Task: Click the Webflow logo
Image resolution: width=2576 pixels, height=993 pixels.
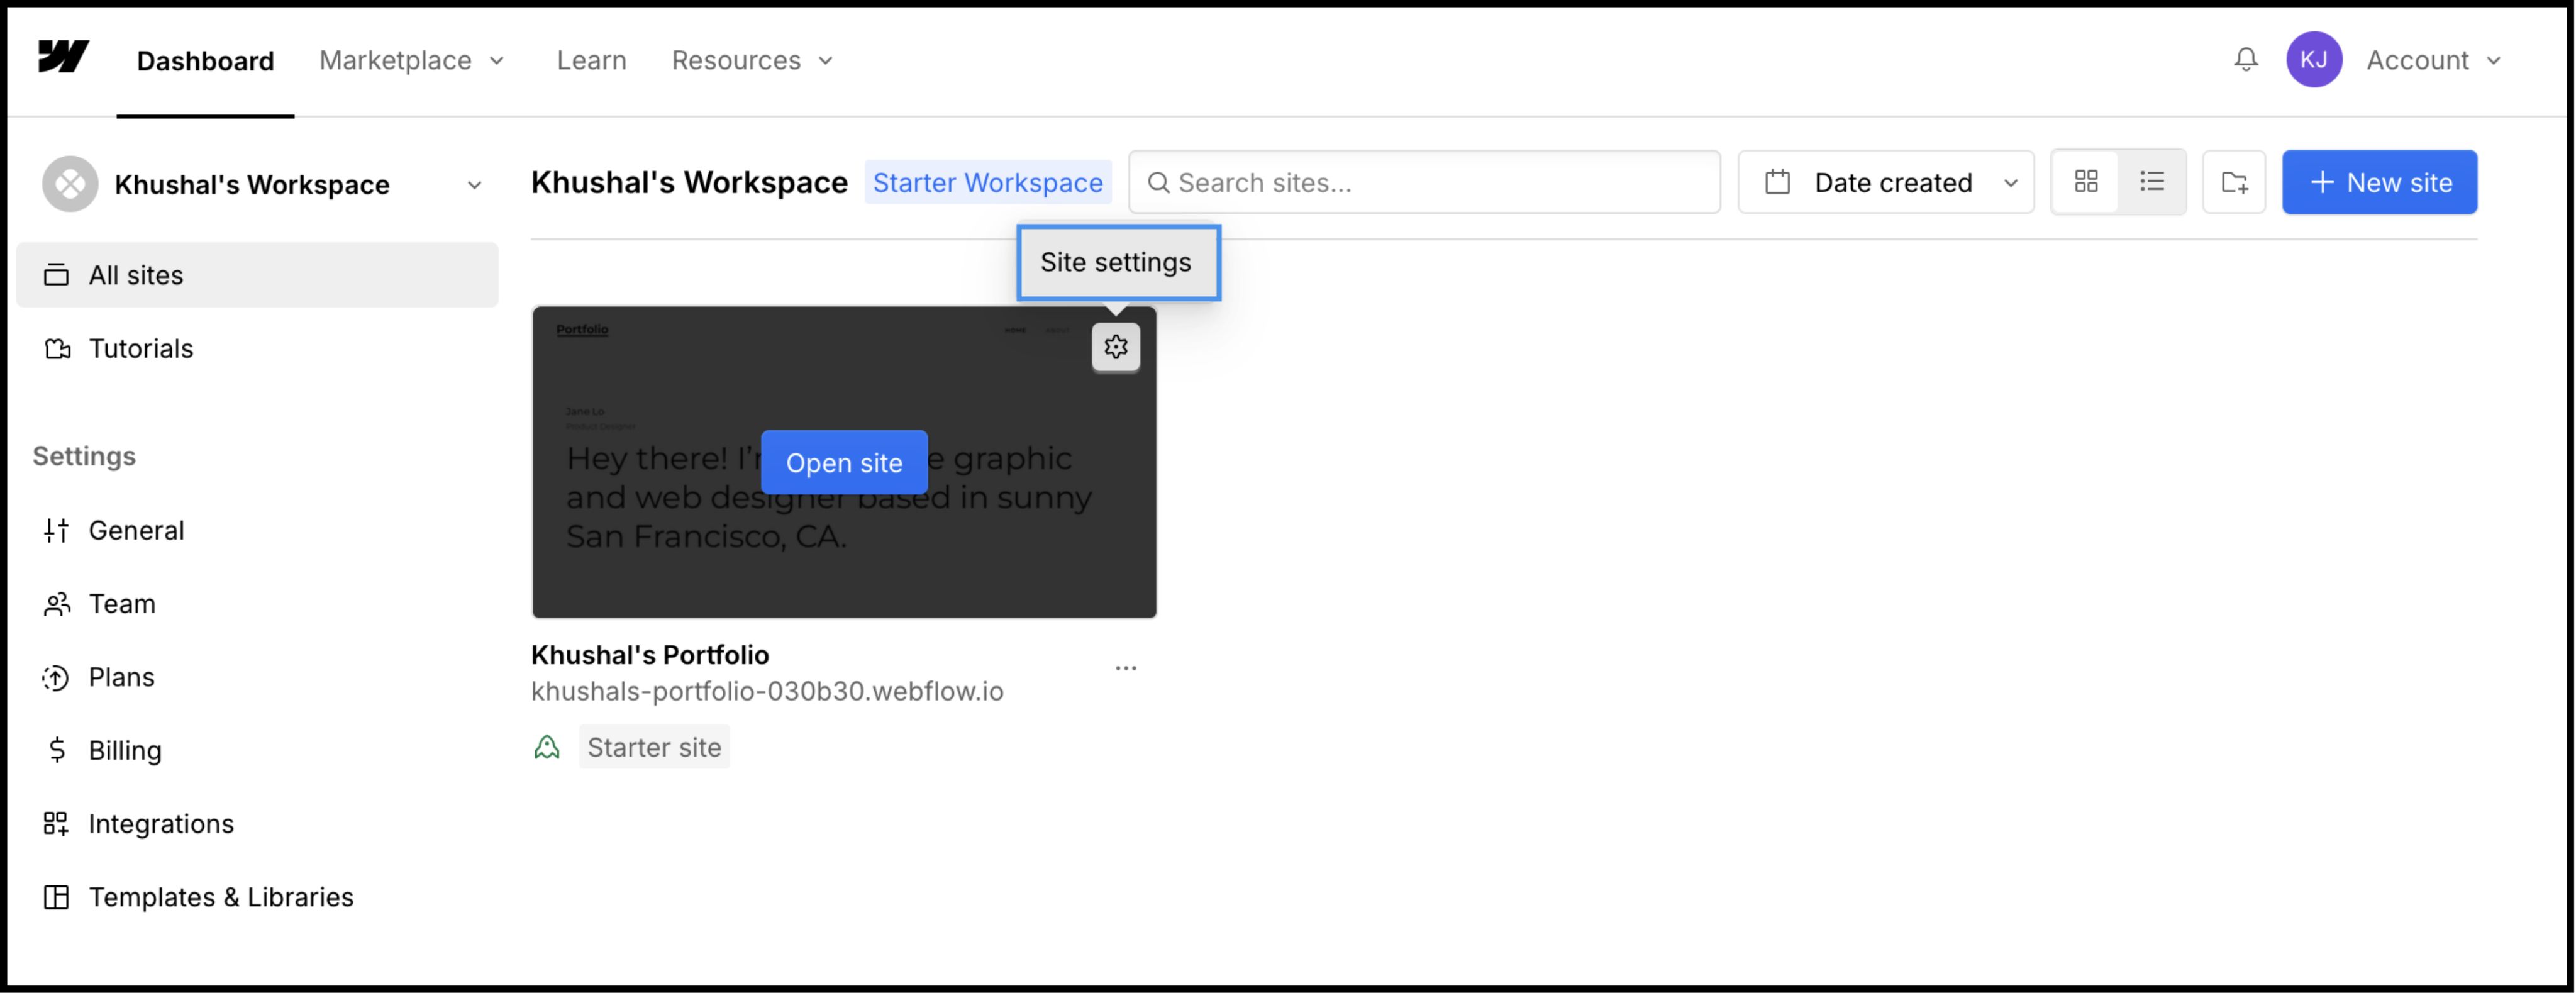Action: (x=62, y=59)
